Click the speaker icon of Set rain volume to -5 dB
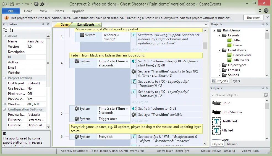272x156 pixels. [x=134, y=109]
